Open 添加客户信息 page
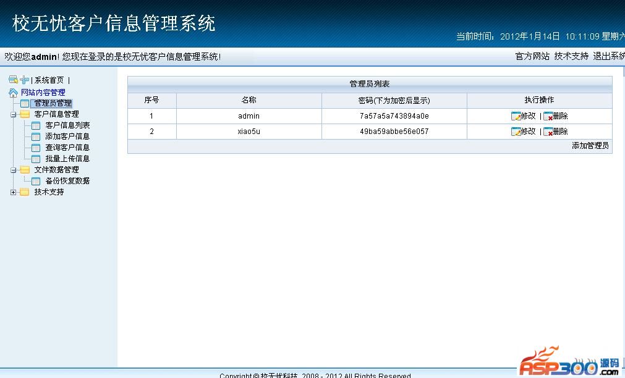Viewport: 625px width, 378px height. 67,136
